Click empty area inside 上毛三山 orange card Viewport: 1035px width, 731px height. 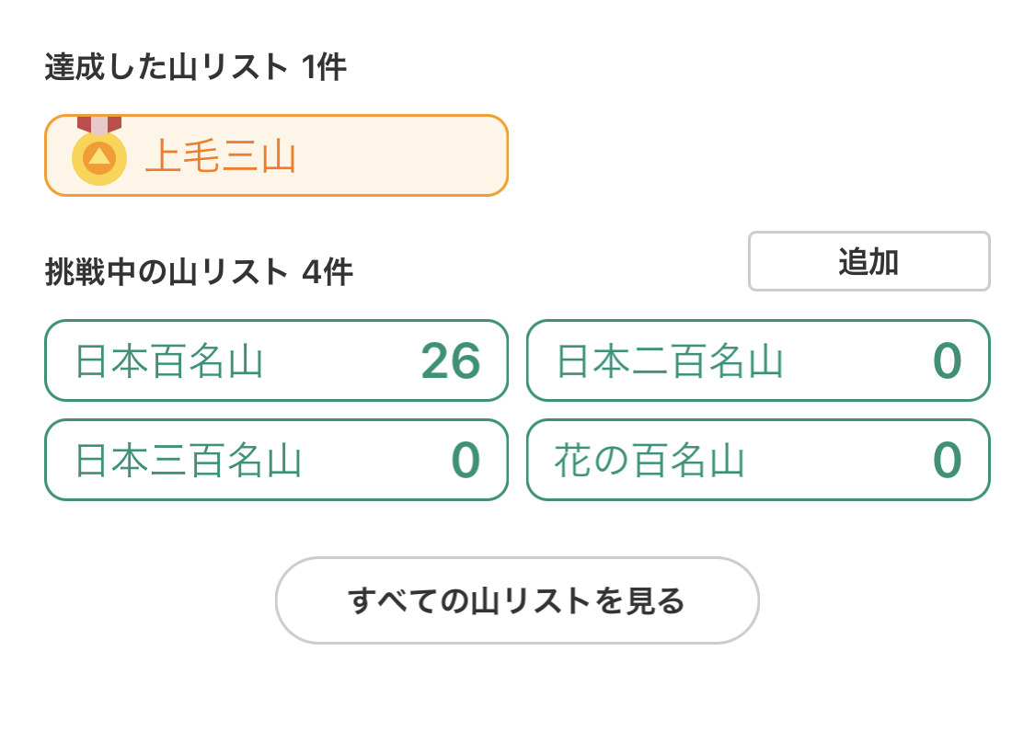(403, 155)
